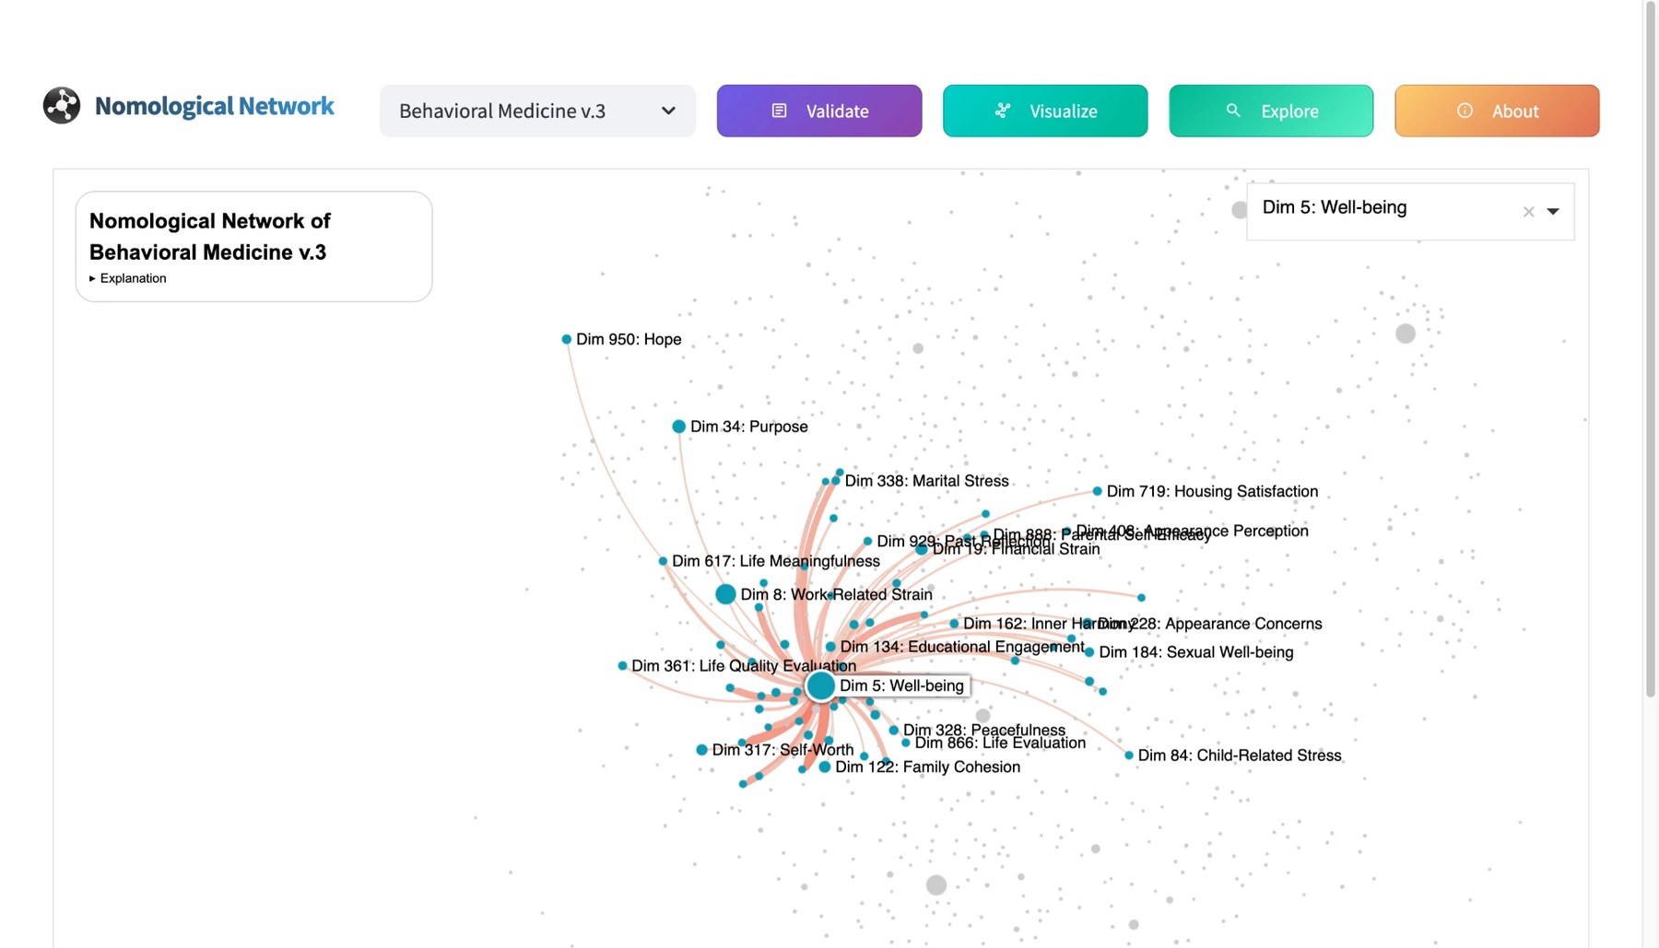This screenshot has width=1659, height=948.
Task: Click the info icon in About
Action: (1465, 111)
